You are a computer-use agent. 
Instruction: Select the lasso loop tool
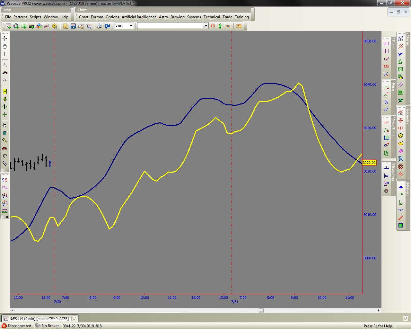pyautogui.click(x=5, y=156)
